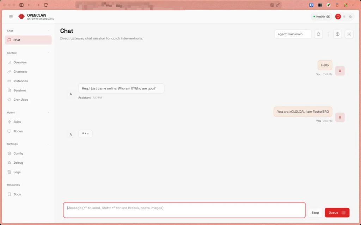
Task: Collapse sidebar using the hamburger menu icon
Action: [x=11, y=17]
